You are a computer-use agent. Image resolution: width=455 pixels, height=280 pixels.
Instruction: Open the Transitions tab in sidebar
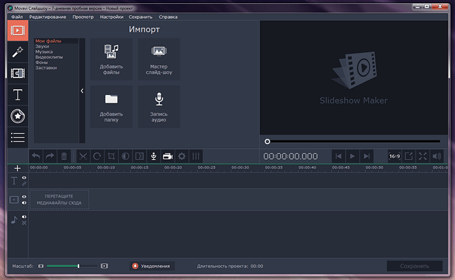click(17, 73)
